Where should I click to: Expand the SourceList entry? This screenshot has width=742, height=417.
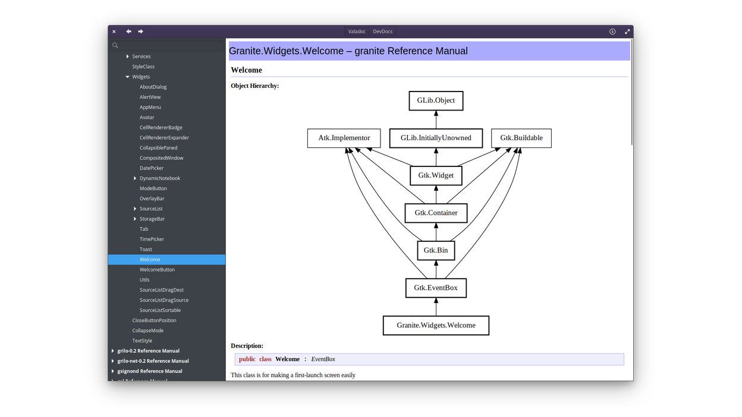coord(135,209)
